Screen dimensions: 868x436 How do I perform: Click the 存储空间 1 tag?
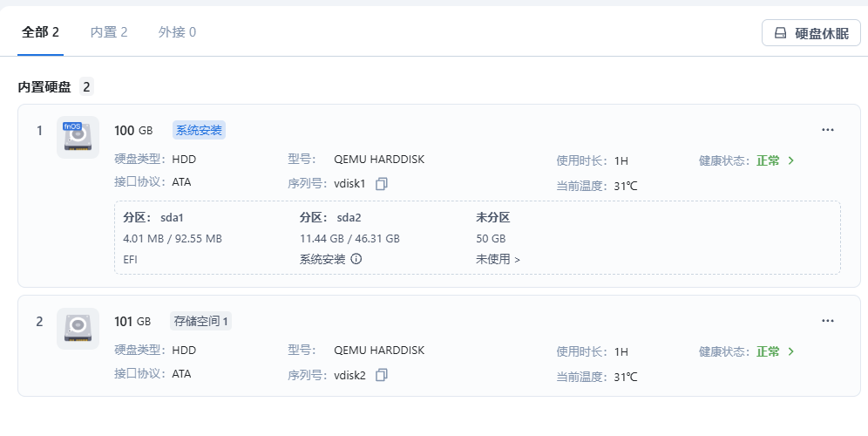[x=201, y=321]
